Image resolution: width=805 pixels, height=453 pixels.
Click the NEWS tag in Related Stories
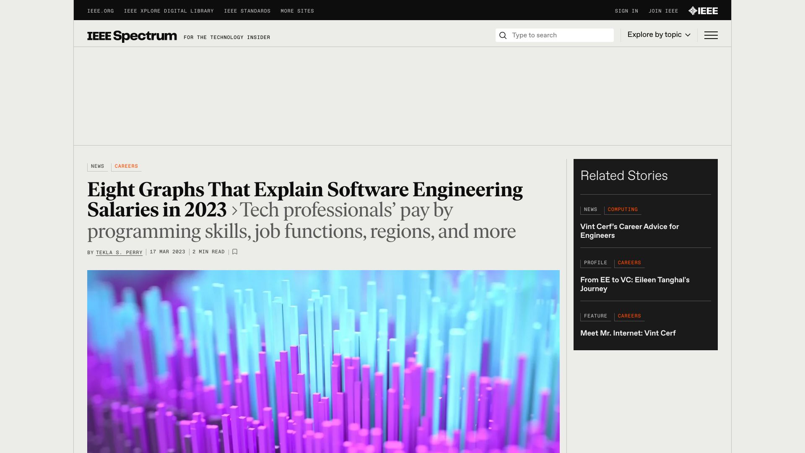click(590, 210)
